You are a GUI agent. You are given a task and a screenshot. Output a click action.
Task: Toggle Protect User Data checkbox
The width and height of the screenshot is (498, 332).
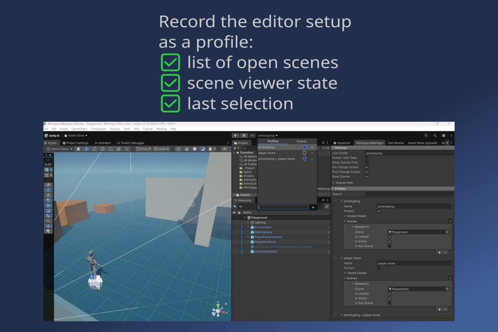[x=366, y=158]
